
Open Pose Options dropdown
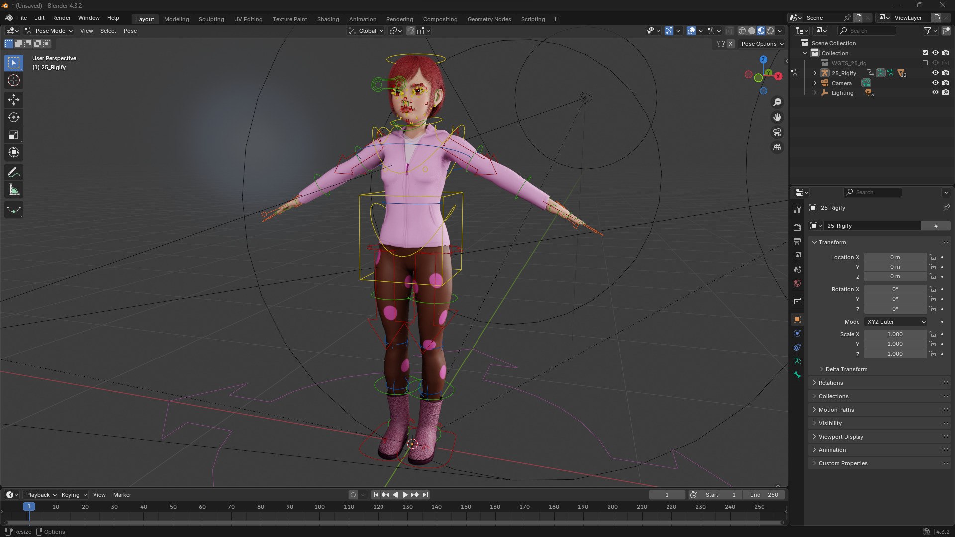click(762, 44)
